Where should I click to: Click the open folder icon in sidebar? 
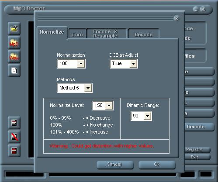click(x=14, y=29)
